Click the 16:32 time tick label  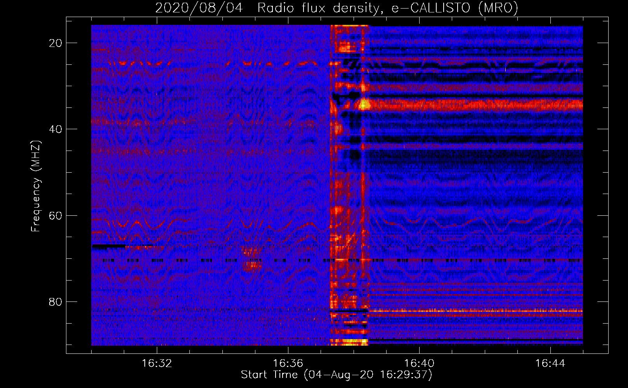157,364
